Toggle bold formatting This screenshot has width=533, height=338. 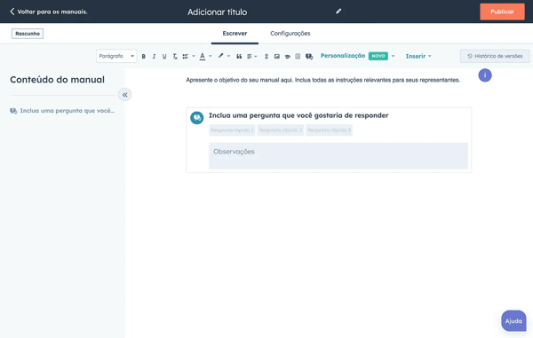pyautogui.click(x=143, y=57)
